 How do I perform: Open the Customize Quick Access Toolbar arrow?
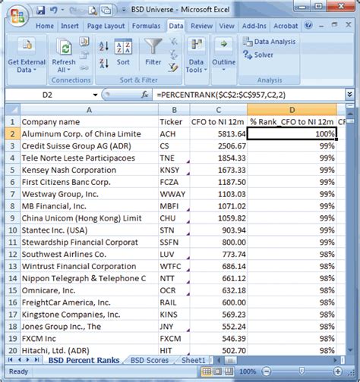click(124, 10)
